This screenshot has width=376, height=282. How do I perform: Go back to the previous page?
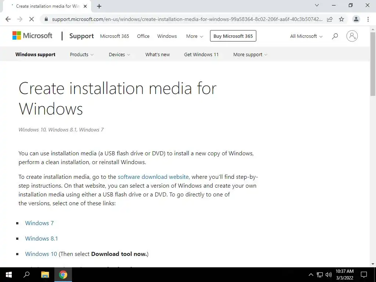(x=8, y=19)
